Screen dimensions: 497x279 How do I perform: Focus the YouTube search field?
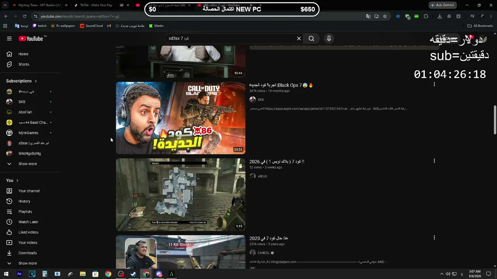click(231, 38)
